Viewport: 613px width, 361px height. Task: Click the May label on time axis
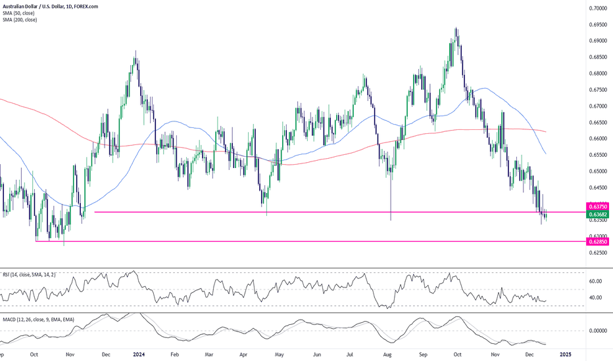(279, 354)
